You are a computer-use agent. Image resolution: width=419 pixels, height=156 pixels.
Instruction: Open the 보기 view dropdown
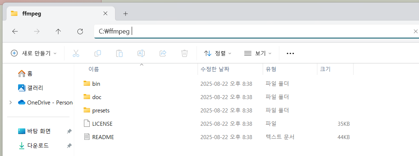tap(258, 53)
